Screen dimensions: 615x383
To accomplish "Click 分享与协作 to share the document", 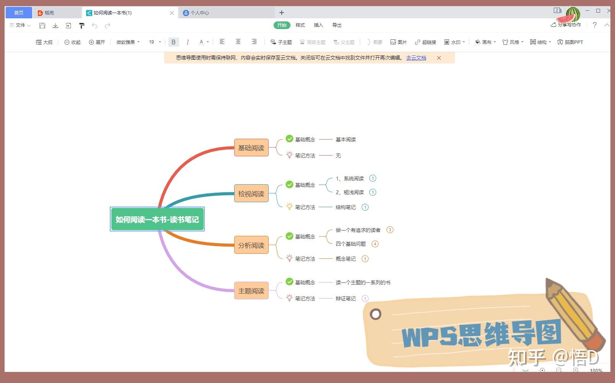I will [565, 25].
